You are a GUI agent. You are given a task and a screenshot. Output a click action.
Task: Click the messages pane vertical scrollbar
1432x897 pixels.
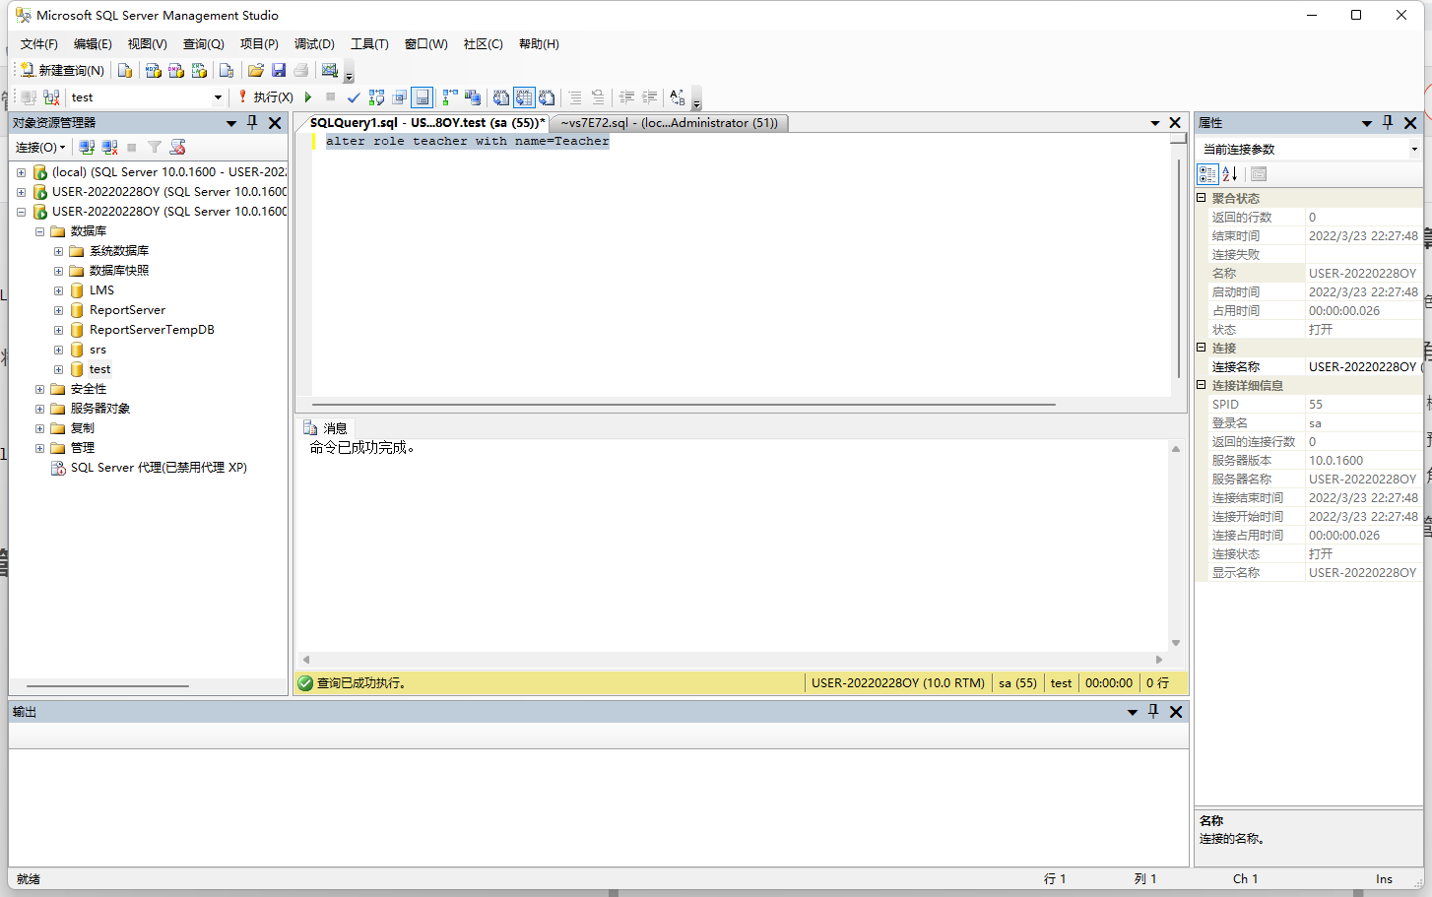pyautogui.click(x=1176, y=545)
